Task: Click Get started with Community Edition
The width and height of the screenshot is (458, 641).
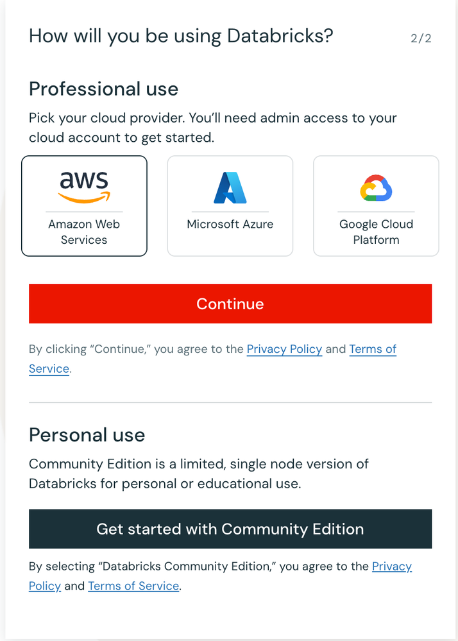Action: (230, 529)
